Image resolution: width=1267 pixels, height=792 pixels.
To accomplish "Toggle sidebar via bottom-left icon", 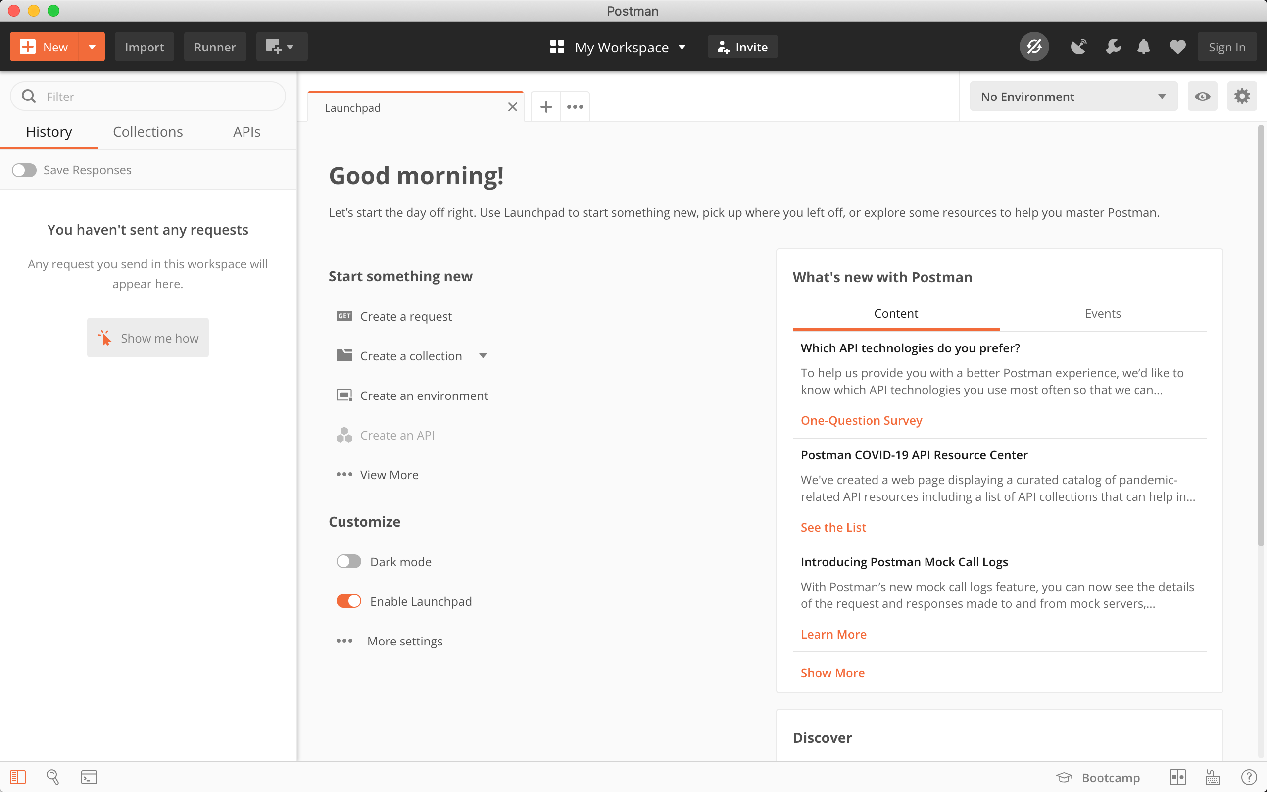I will click(x=17, y=777).
